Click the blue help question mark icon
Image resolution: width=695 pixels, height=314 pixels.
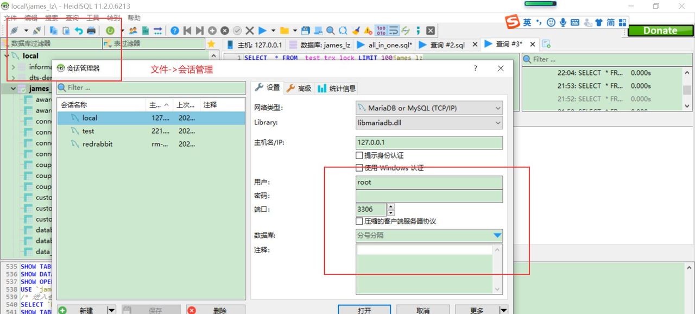pos(175,30)
